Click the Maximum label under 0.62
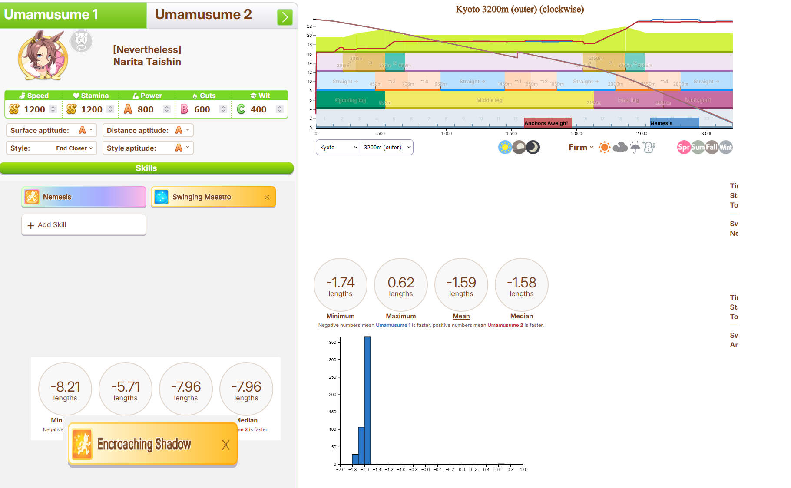The height and width of the screenshot is (488, 791). click(x=401, y=316)
